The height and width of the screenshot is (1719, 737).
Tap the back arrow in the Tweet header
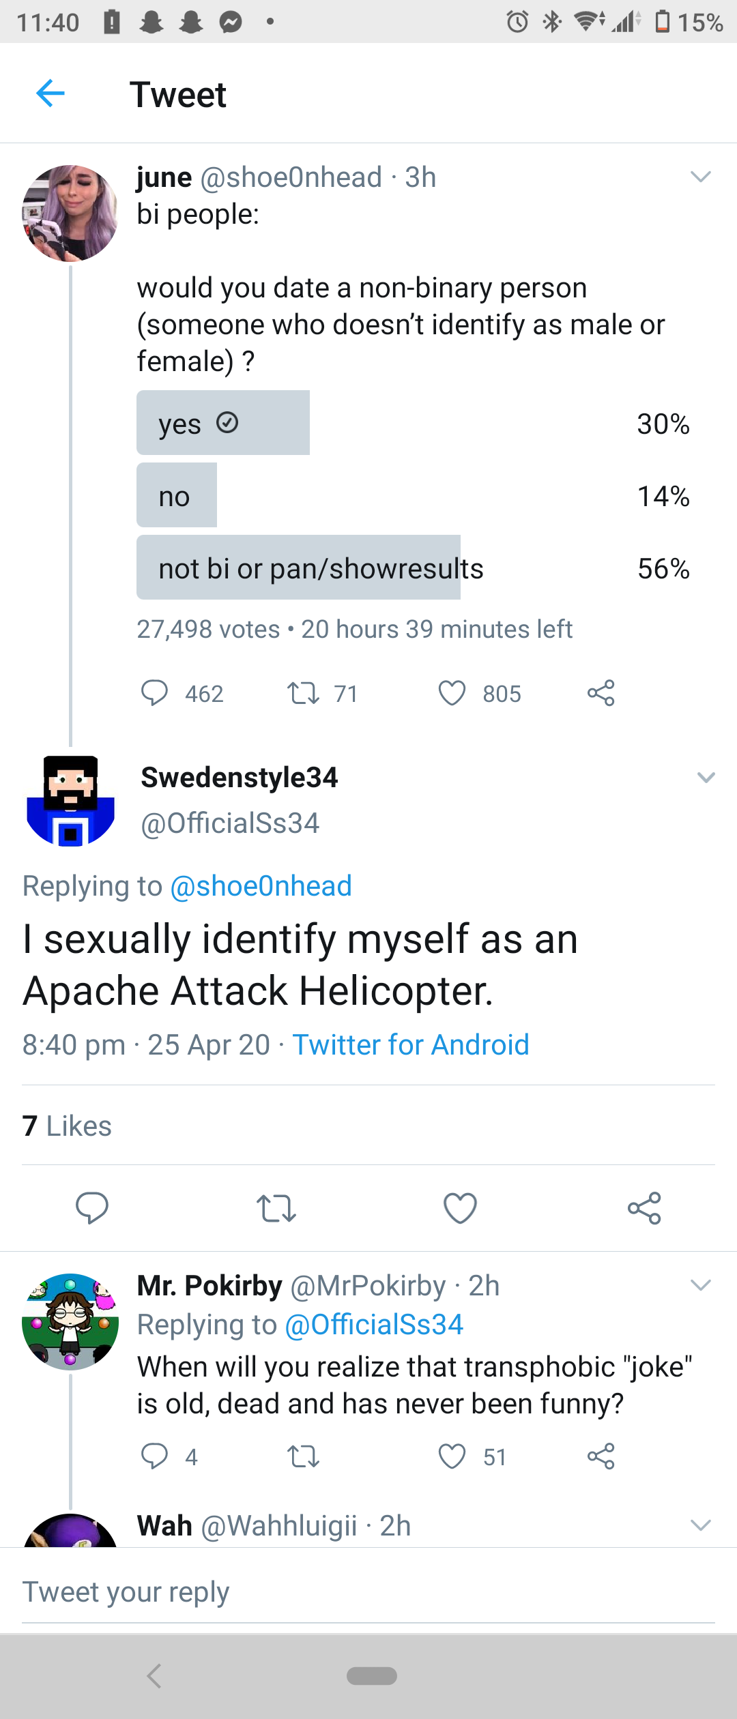tap(50, 93)
